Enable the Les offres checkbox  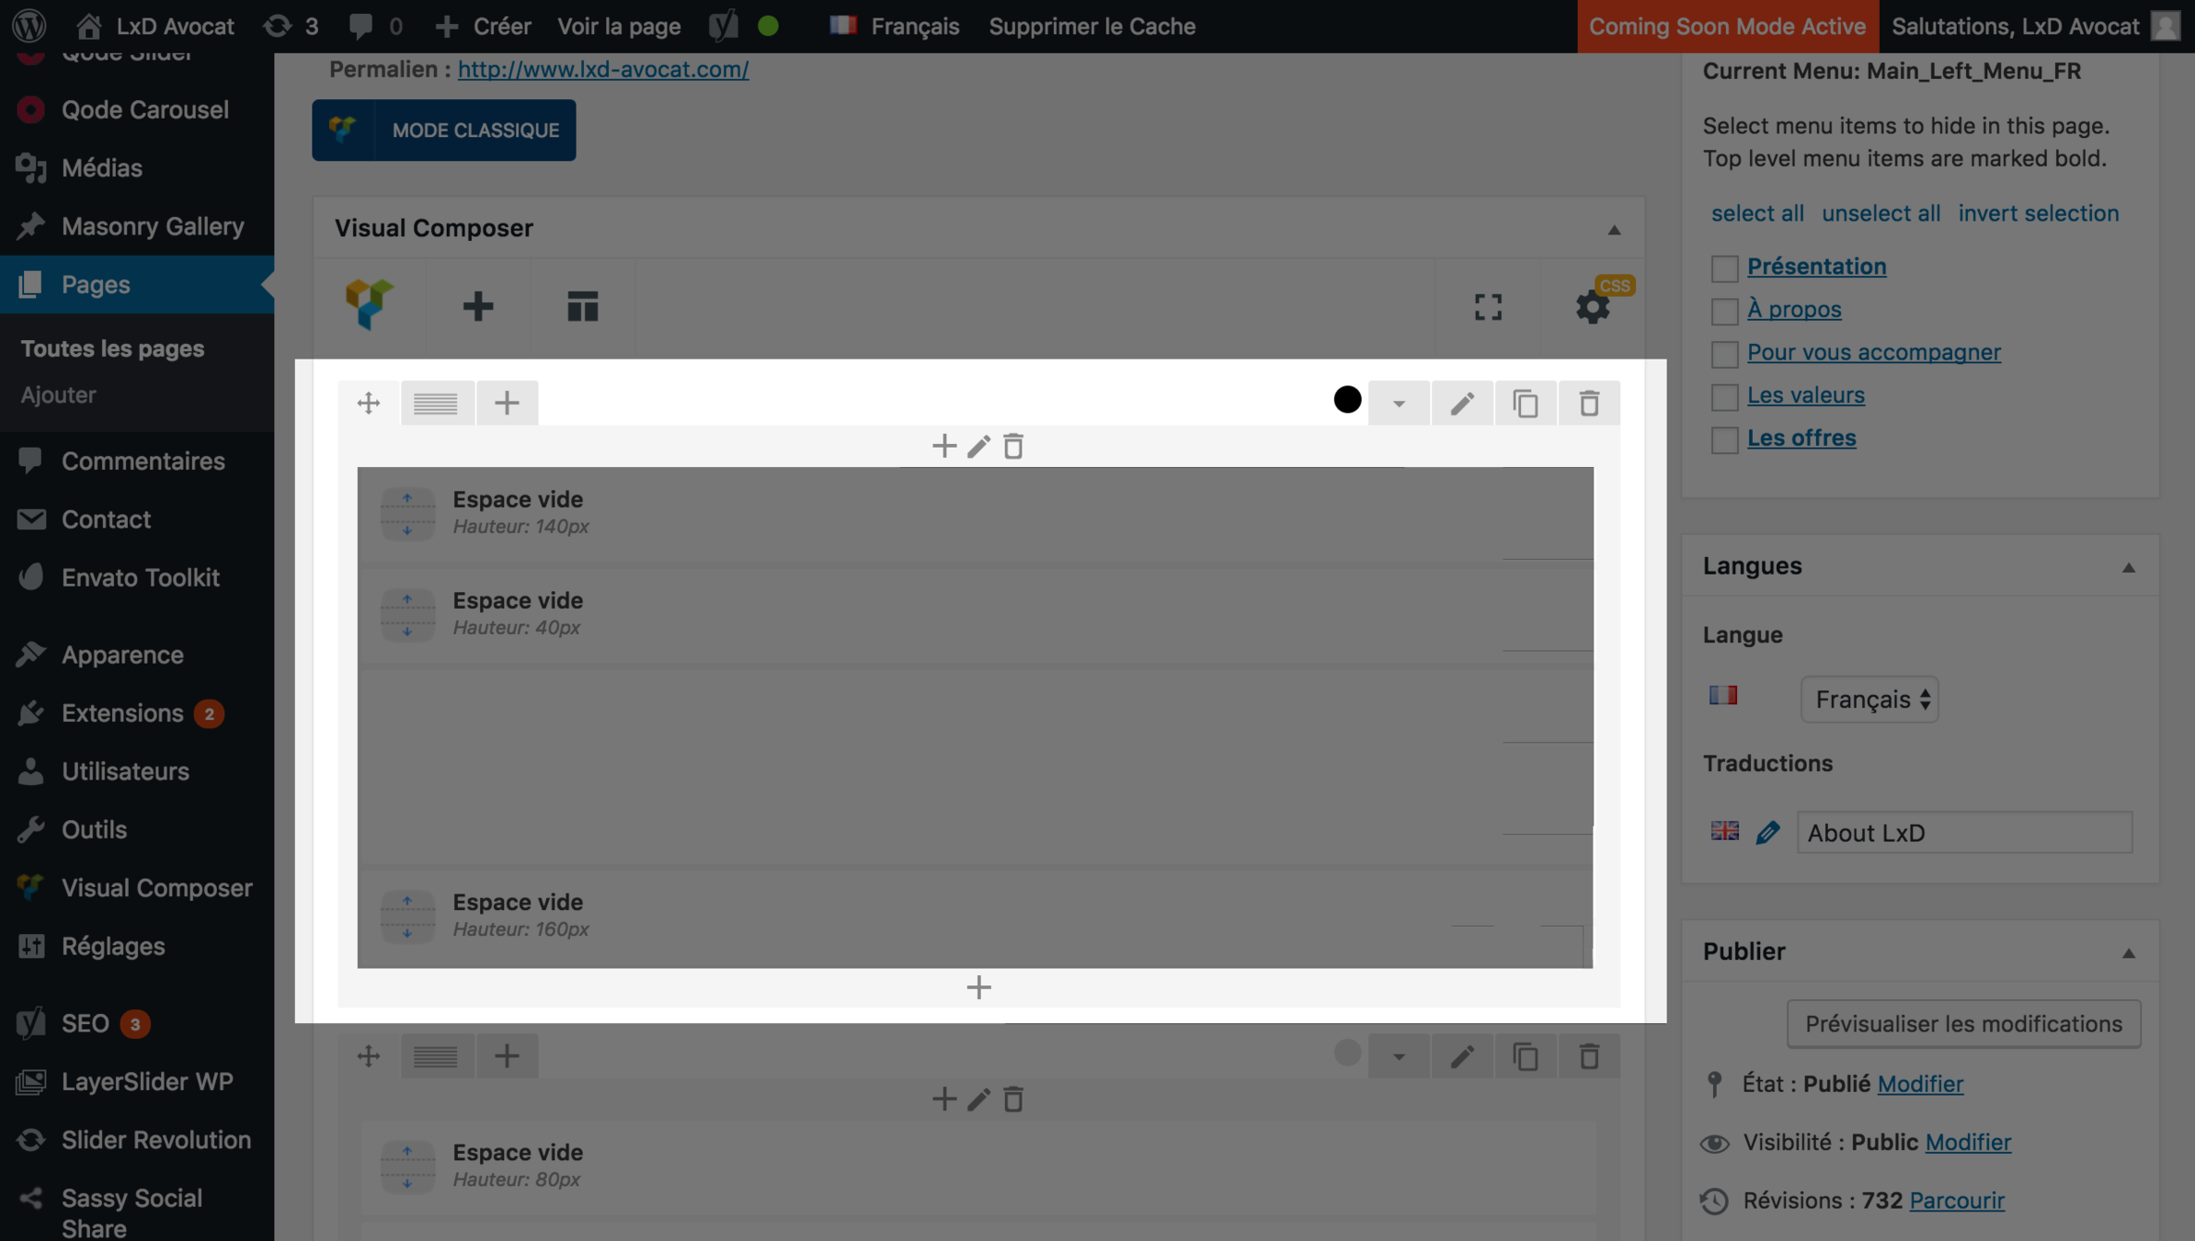point(1724,439)
